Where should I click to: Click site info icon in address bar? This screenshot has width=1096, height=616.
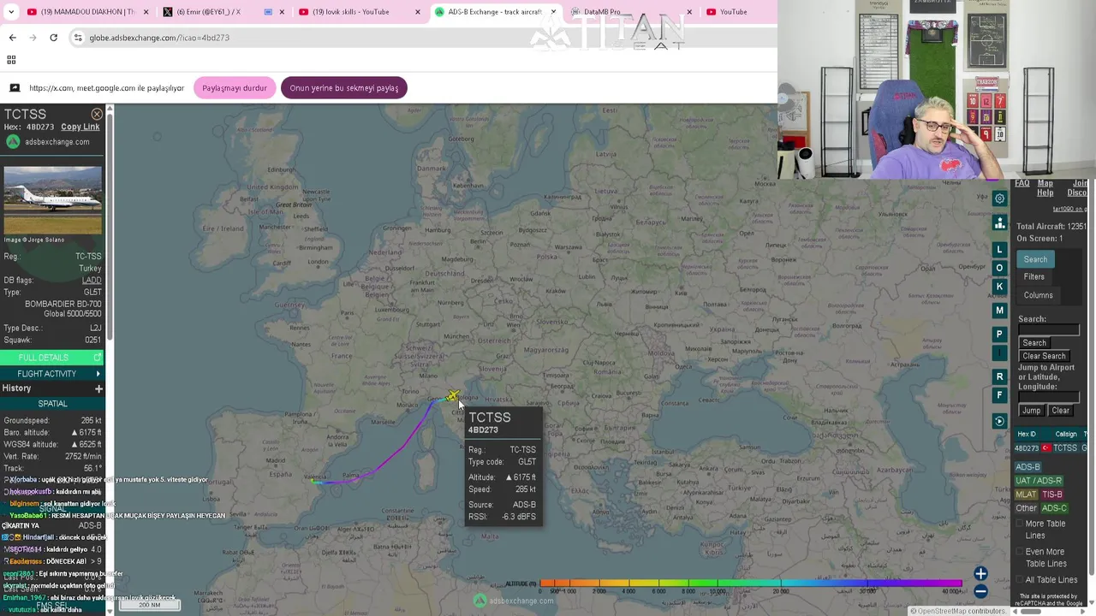(78, 38)
